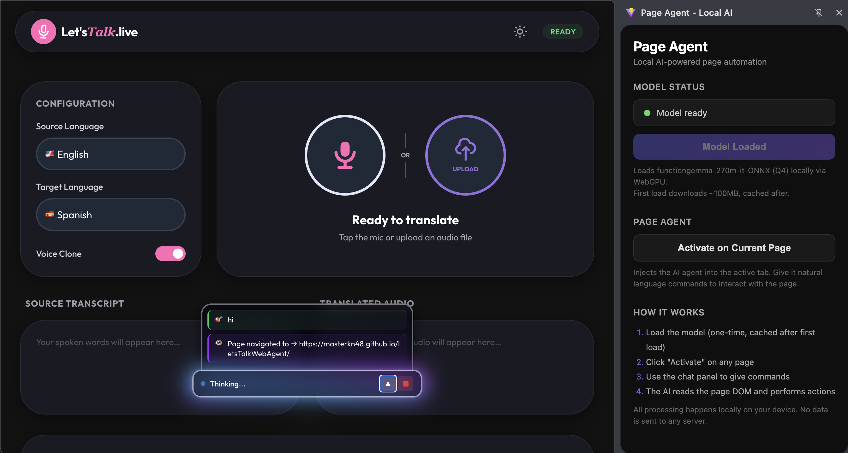Click the SOURCE TRANSCRIPT heading
The height and width of the screenshot is (453, 848).
[75, 303]
